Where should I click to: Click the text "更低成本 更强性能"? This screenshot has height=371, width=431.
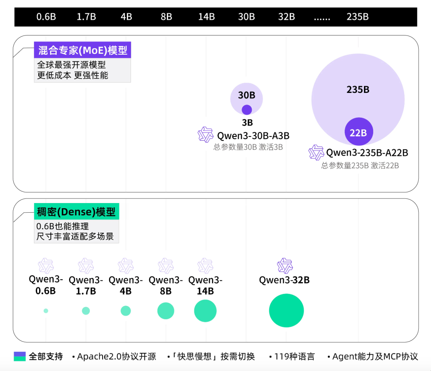click(73, 75)
